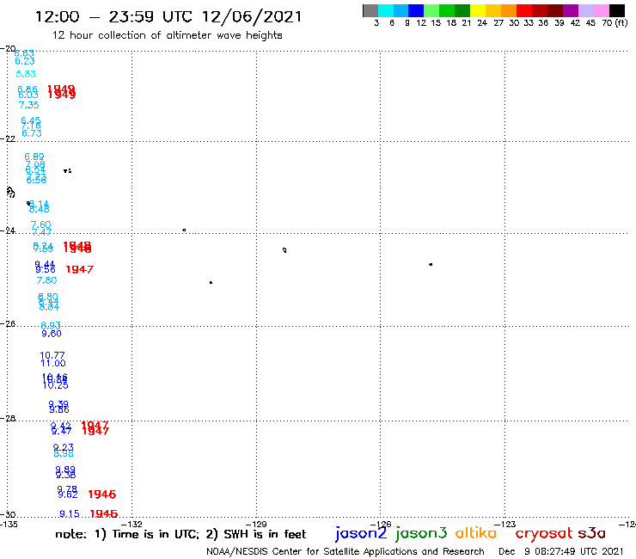Click the '45' legend scale label
The width and height of the screenshot is (636, 559).
[x=590, y=23]
